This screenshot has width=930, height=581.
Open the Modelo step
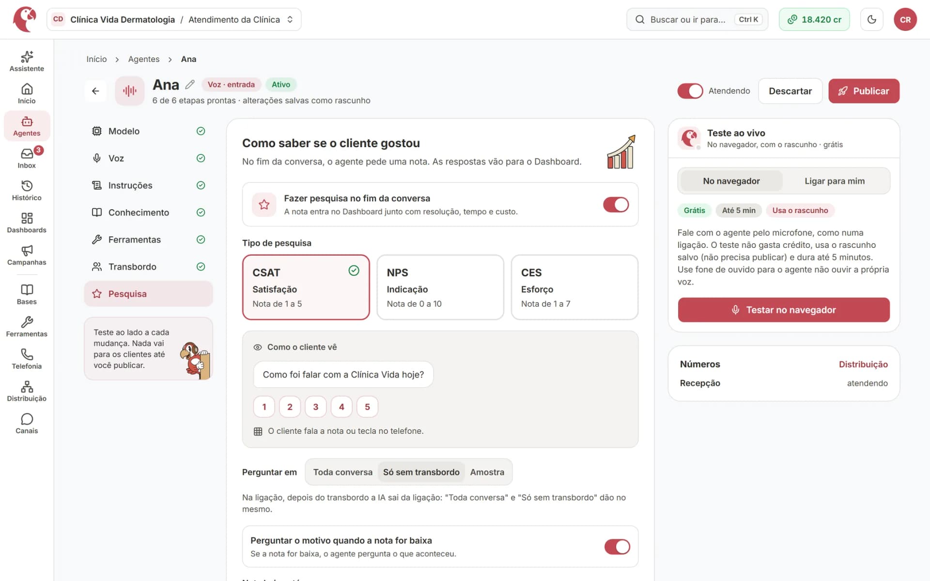(148, 131)
